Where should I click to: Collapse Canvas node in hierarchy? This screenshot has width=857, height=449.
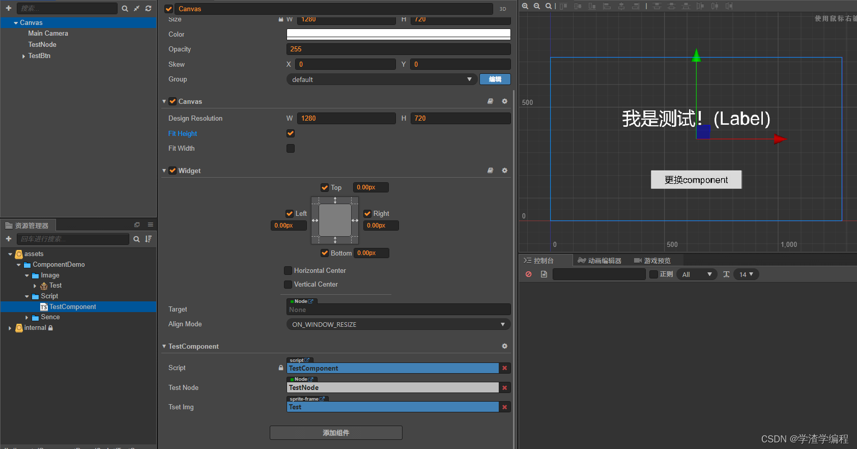[16, 23]
